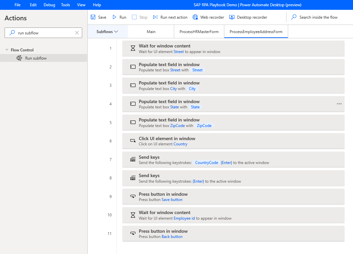Select step 9 Press button in window title
The height and width of the screenshot is (254, 353).
click(x=163, y=194)
